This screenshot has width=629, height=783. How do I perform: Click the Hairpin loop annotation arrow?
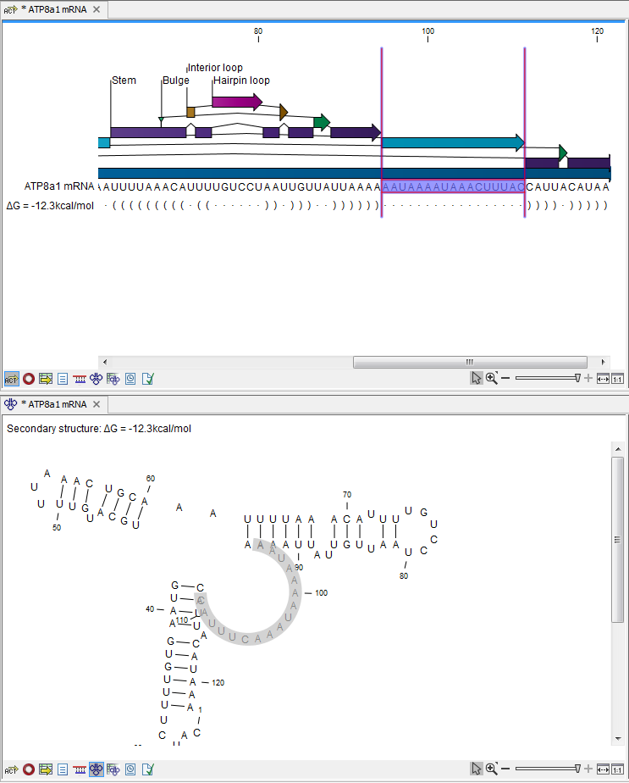(x=237, y=102)
